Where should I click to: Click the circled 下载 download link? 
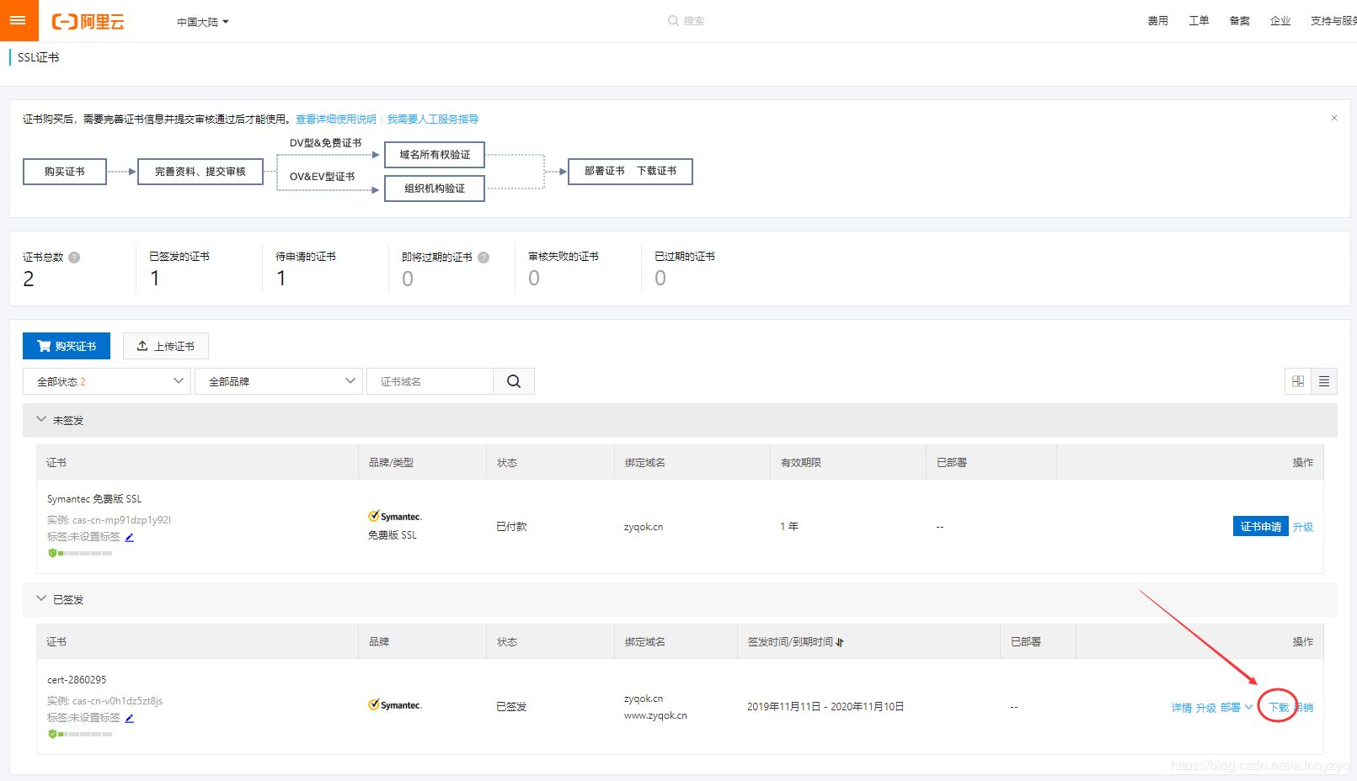tap(1279, 708)
